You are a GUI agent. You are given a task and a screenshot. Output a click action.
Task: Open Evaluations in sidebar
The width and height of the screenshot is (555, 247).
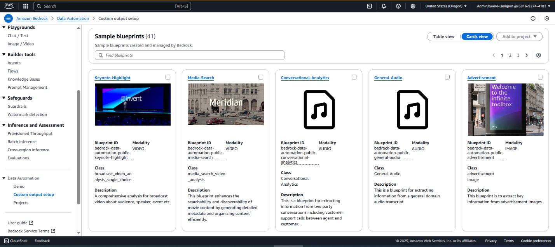pyautogui.click(x=18, y=158)
